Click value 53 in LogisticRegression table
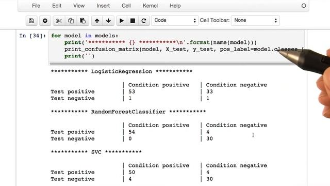This screenshot has width=330, height=186. [x=131, y=91]
